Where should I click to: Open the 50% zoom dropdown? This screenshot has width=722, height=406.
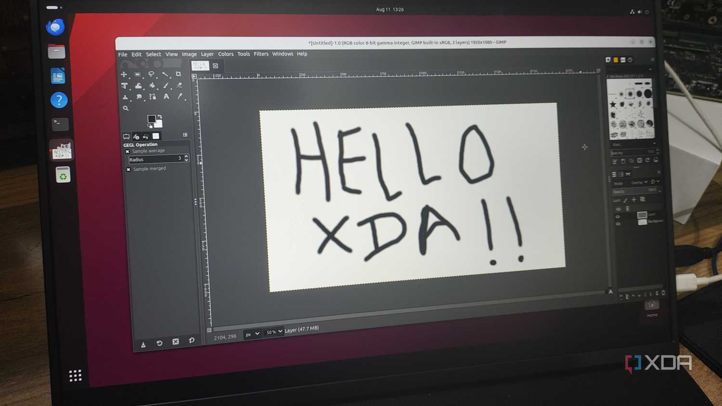274,331
